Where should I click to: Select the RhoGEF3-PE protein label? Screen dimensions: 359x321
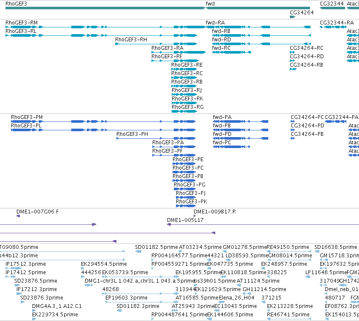[188, 159]
